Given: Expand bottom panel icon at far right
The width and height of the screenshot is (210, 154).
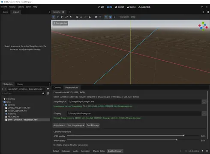Looking at the screenshot, I should click(x=207, y=151).
